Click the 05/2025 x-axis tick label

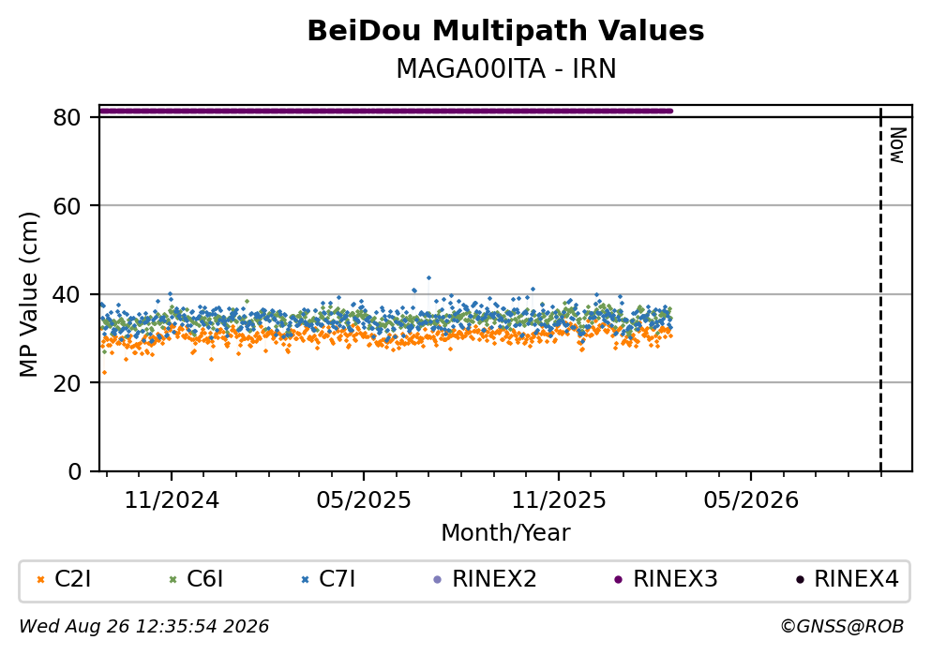[364, 500]
